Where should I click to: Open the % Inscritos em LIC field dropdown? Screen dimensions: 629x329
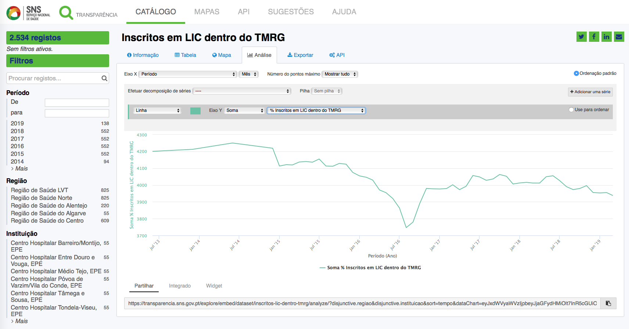click(x=316, y=110)
